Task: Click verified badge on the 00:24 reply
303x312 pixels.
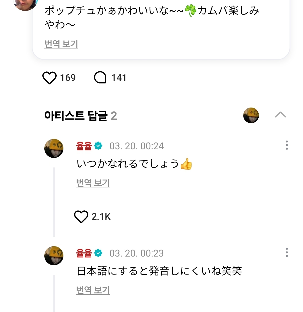Action: click(98, 146)
